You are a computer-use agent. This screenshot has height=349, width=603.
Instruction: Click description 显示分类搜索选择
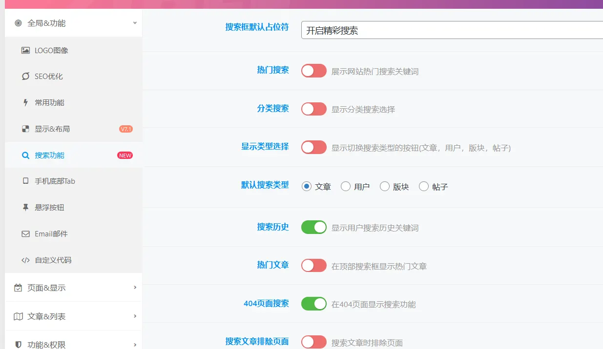363,109
